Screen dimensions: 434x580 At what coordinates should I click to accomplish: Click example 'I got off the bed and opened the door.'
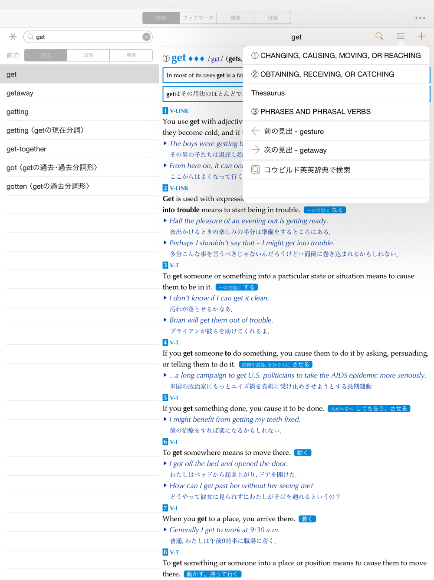pyautogui.click(x=229, y=464)
